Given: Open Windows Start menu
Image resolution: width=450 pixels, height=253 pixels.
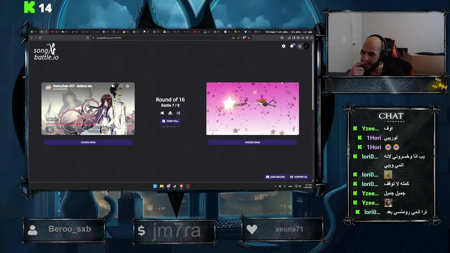Looking at the screenshot, I should [x=155, y=186].
